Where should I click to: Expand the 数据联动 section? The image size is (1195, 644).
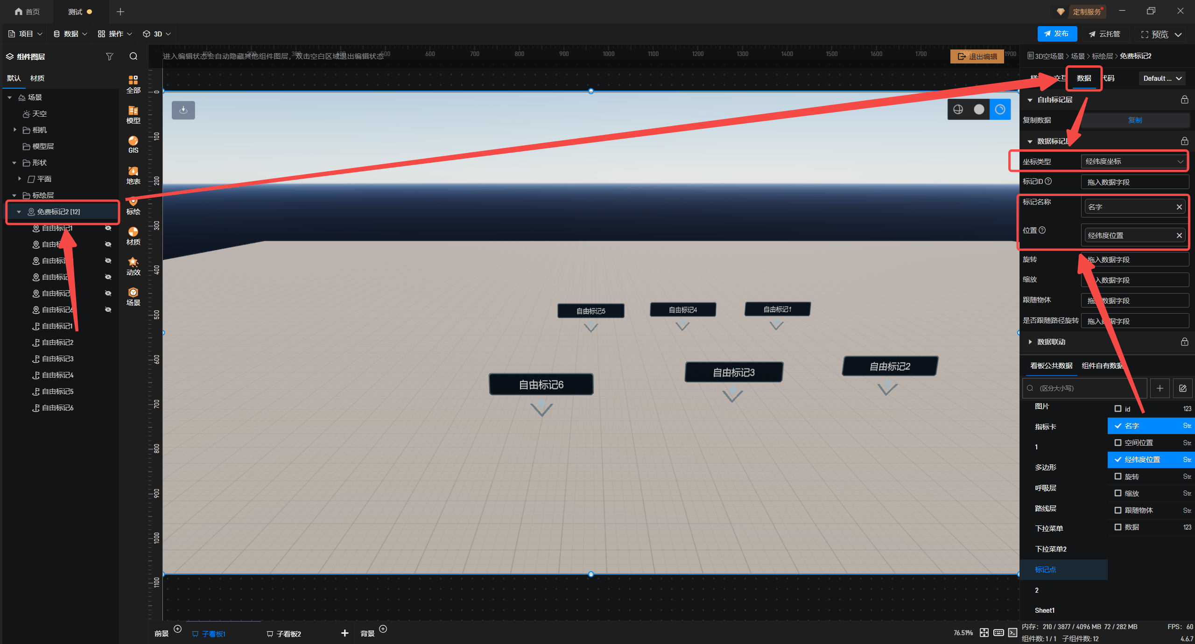1030,342
